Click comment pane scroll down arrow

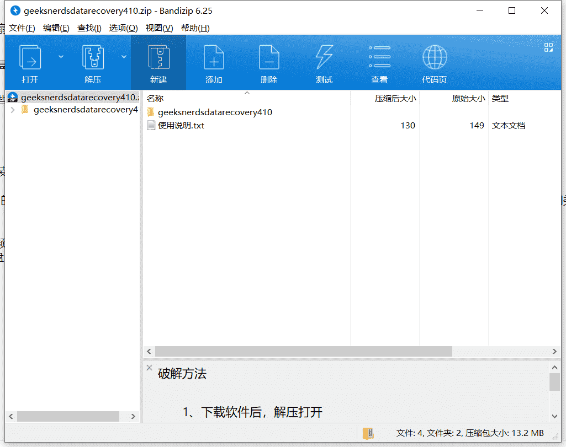click(554, 416)
